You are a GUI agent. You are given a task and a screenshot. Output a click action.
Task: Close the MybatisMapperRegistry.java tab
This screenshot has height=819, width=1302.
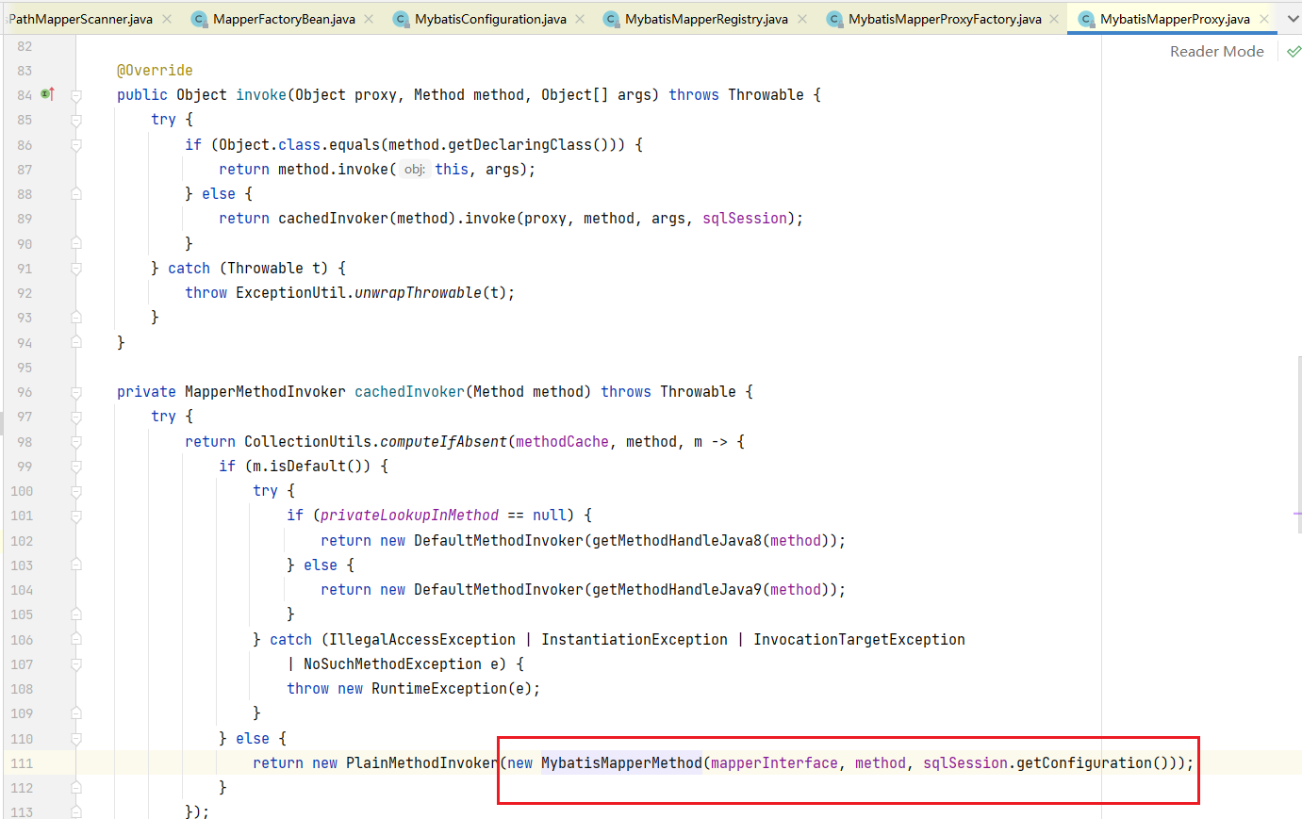click(802, 19)
